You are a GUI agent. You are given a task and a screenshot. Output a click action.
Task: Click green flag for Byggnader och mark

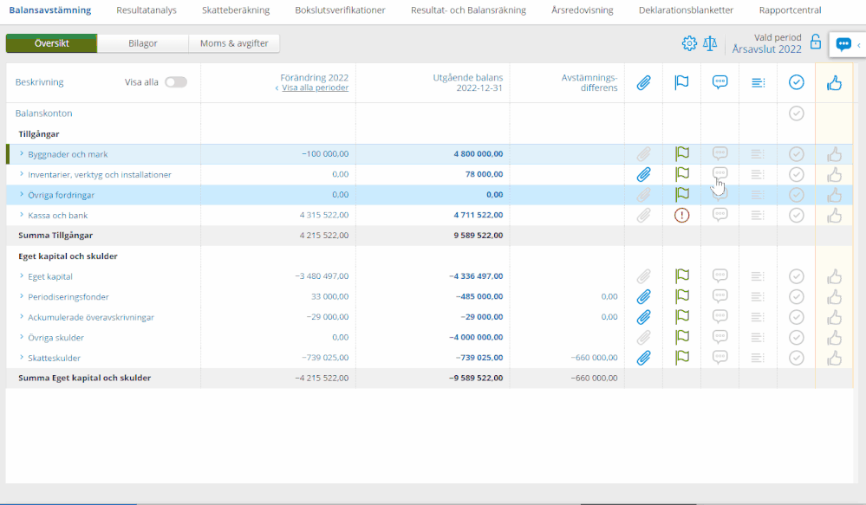(x=681, y=154)
